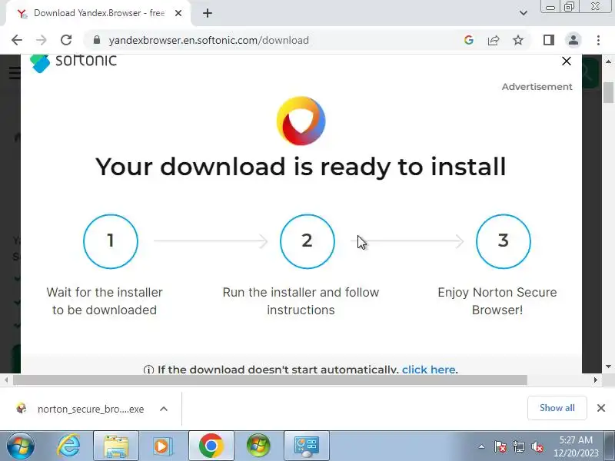Screen dimensions: 615x461
Task: Click 'Your download is ready to install' heading
Action: [x=301, y=167]
